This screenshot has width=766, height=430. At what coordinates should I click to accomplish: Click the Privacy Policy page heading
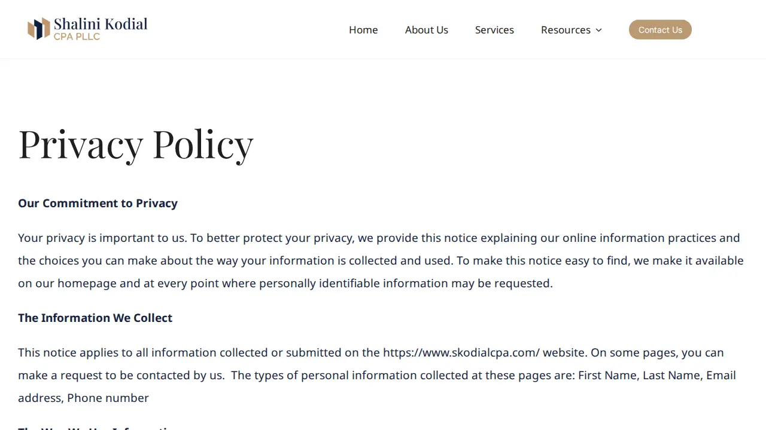point(136,144)
